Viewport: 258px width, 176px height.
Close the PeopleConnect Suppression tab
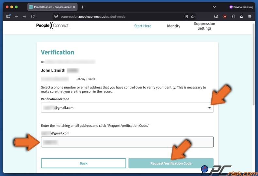pos(74,7)
